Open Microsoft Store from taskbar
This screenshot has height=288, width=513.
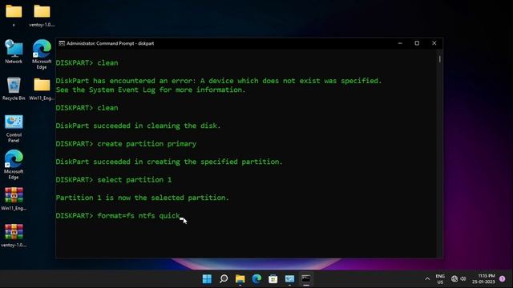click(273, 279)
